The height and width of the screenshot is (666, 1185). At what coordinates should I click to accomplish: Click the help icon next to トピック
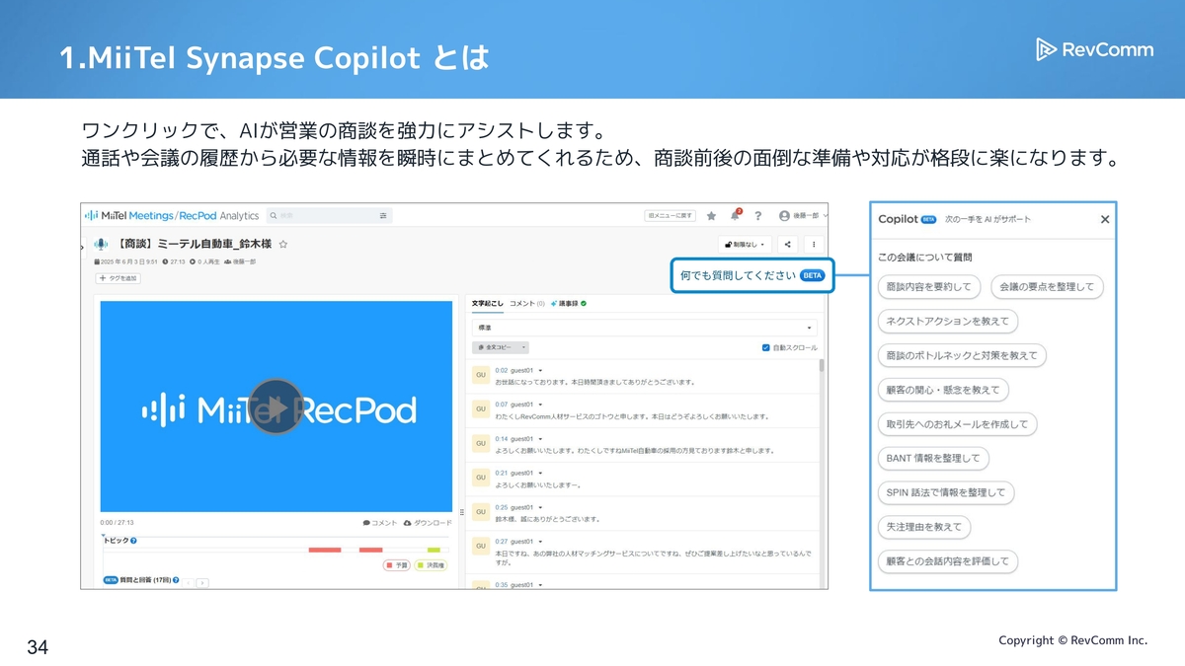coord(133,541)
